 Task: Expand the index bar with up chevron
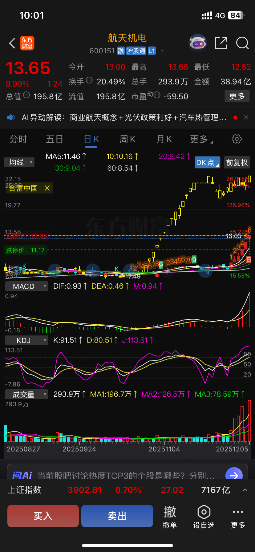point(245,490)
